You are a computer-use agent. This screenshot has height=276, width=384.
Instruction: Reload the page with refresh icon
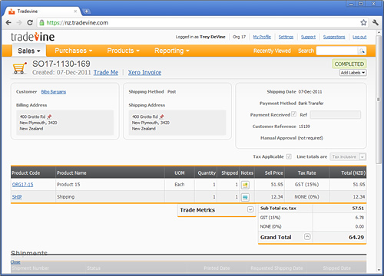point(30,22)
